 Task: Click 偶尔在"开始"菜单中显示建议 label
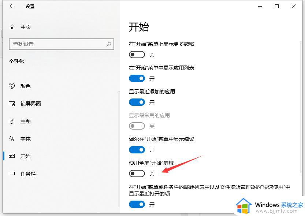[161, 139]
